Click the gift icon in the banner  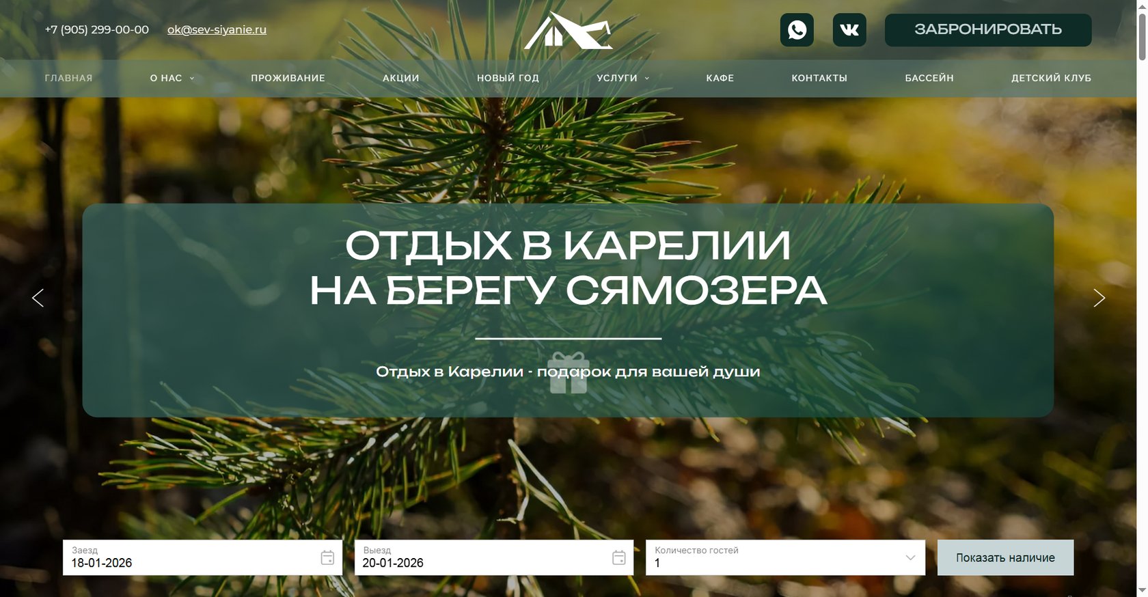[x=569, y=373]
